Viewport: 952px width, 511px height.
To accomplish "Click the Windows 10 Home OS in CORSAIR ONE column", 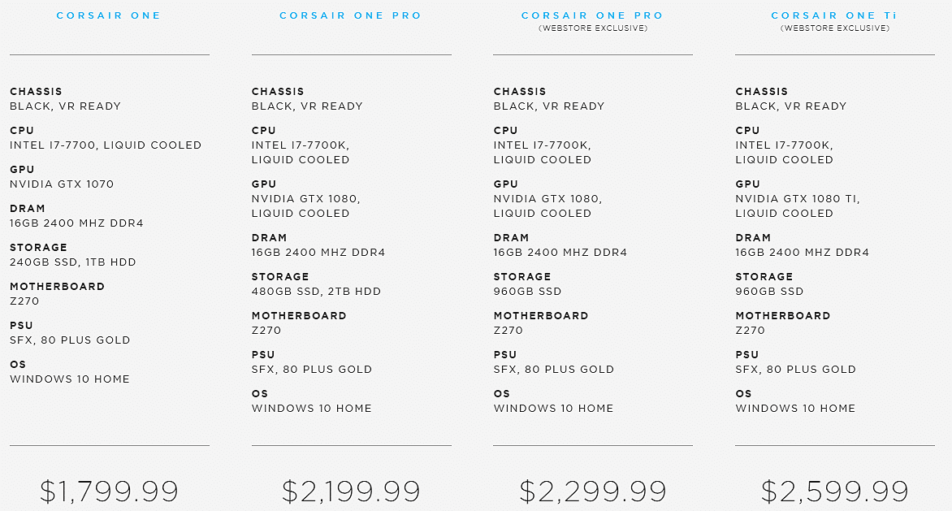I will 70,379.
